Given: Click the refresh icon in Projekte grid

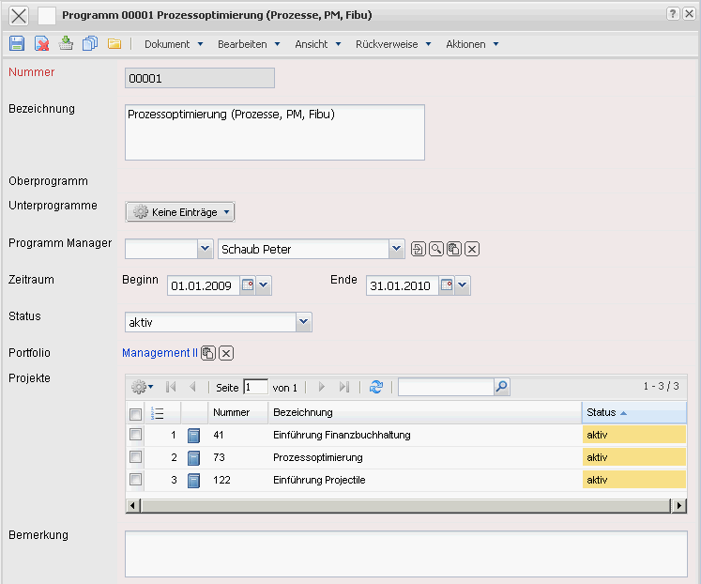Looking at the screenshot, I should click(376, 387).
